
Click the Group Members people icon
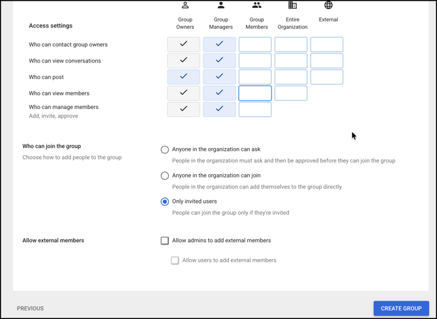[257, 5]
